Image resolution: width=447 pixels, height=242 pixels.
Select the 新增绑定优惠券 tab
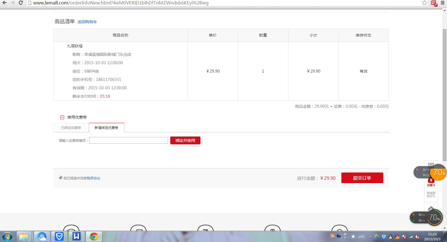[107, 128]
